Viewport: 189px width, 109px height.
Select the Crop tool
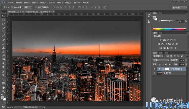tap(3, 32)
